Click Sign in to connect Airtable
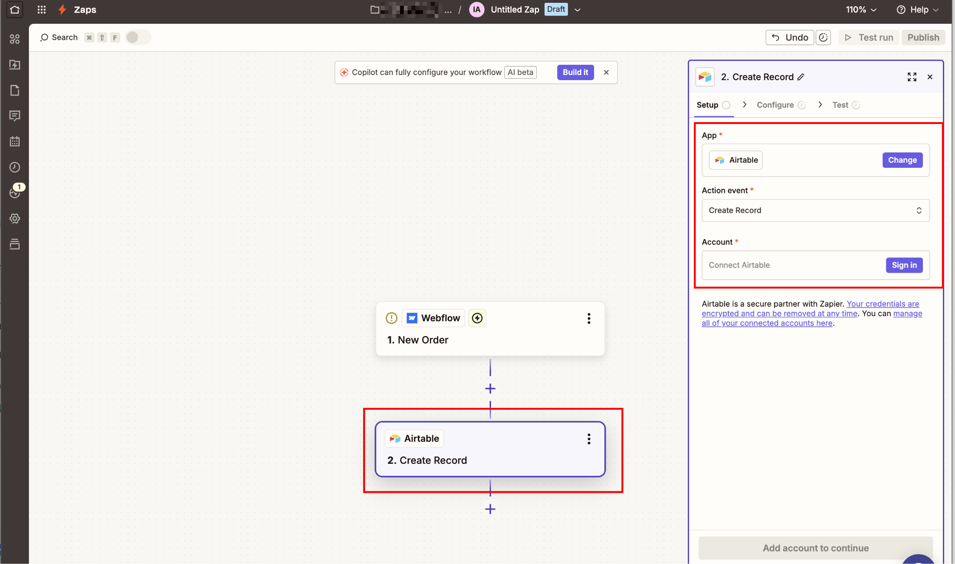The width and height of the screenshot is (955, 564). click(x=904, y=265)
